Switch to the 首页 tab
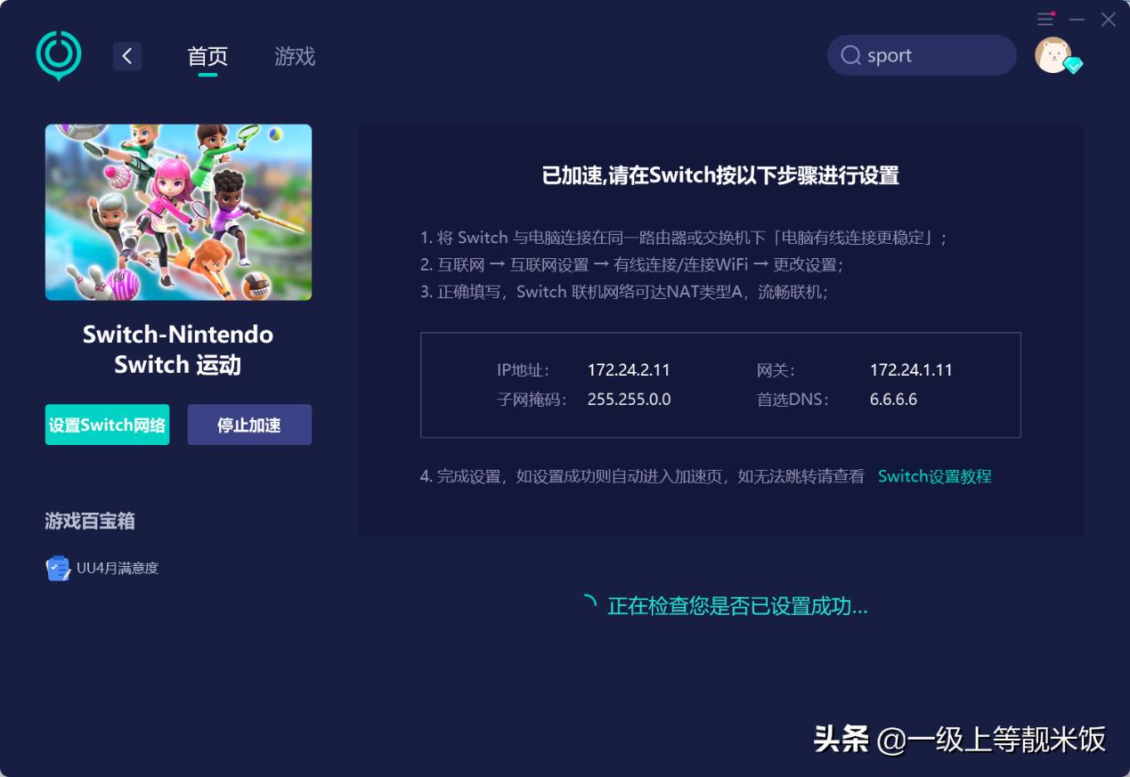1130x777 pixels. pyautogui.click(x=207, y=55)
